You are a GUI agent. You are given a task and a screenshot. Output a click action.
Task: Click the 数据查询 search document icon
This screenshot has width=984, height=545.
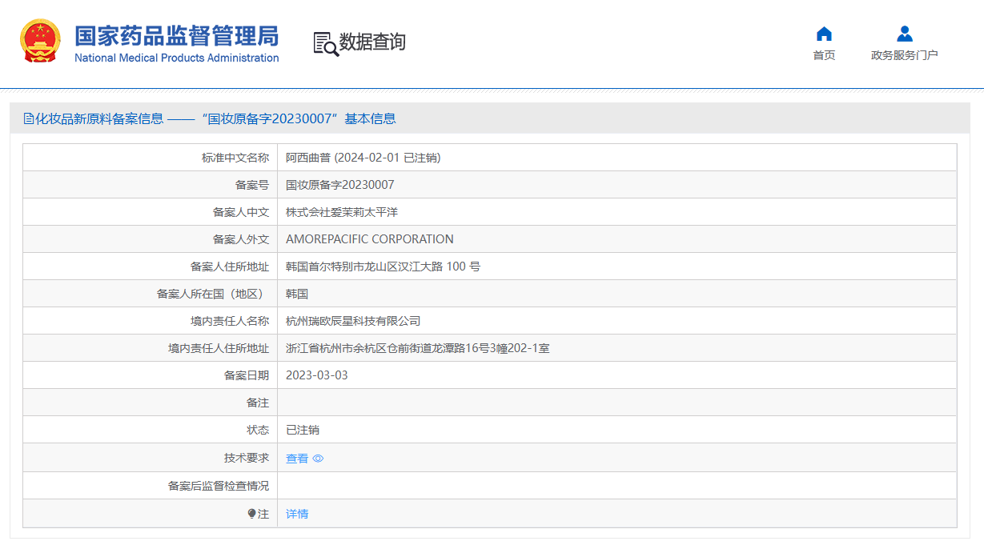(325, 44)
